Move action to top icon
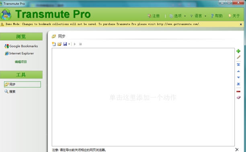 (x=238, y=64)
